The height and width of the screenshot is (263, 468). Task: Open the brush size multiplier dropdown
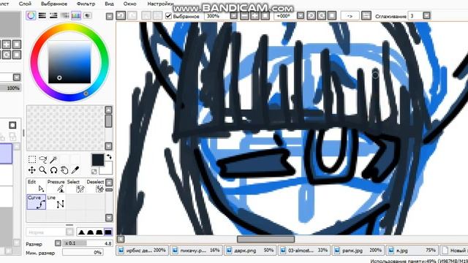[58, 243]
